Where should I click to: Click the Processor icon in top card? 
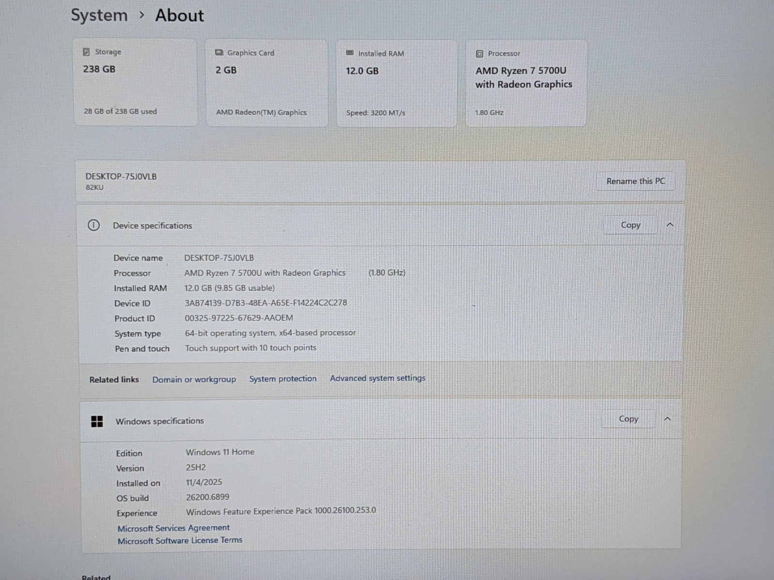point(479,54)
